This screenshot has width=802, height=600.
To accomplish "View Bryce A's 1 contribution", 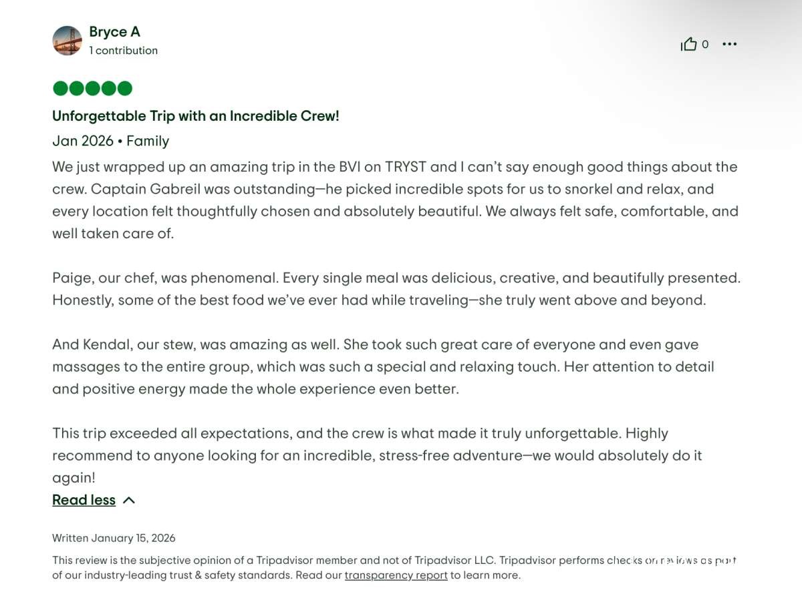I will tap(124, 51).
